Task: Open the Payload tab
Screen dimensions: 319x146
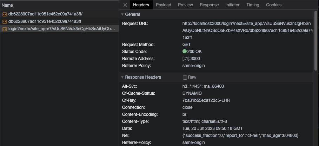Action: click(x=164, y=5)
